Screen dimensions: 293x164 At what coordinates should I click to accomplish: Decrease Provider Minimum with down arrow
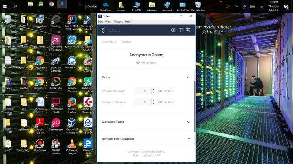153,92
